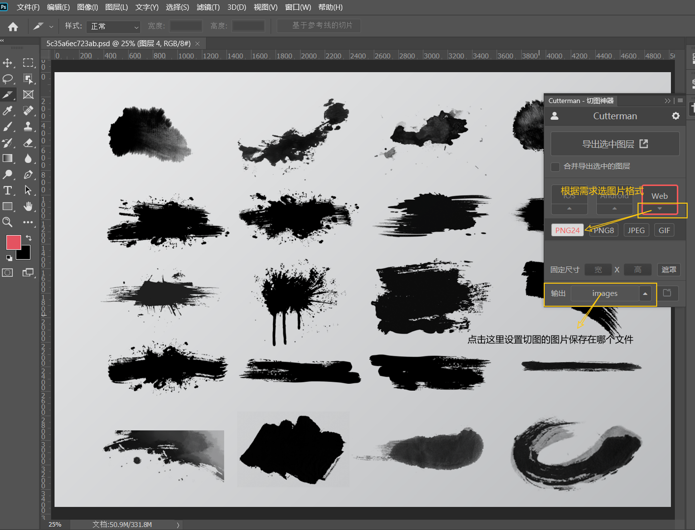The width and height of the screenshot is (695, 530).
Task: Expand the images output folder dropdown
Action: (645, 293)
